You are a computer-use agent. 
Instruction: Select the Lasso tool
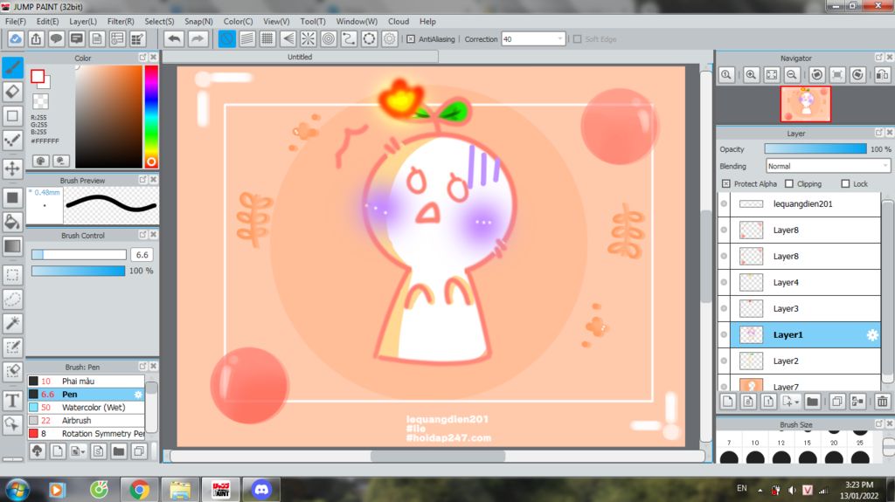coord(12,299)
